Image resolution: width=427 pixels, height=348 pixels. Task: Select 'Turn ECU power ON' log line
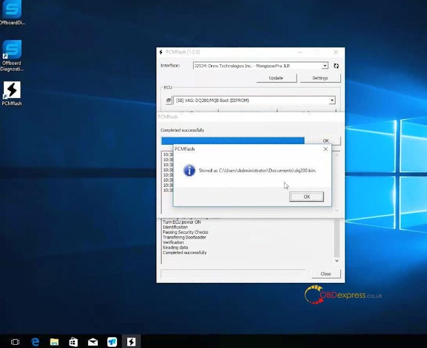pos(181,222)
